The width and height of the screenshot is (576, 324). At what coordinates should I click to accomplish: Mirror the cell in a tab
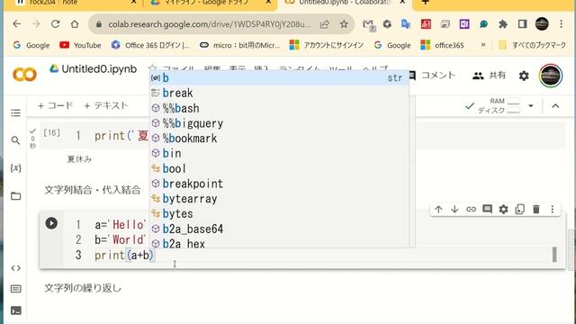(x=520, y=210)
